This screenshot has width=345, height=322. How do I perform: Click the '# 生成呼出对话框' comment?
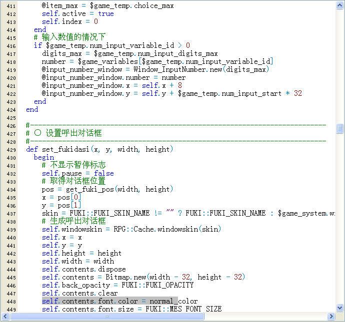(73, 221)
